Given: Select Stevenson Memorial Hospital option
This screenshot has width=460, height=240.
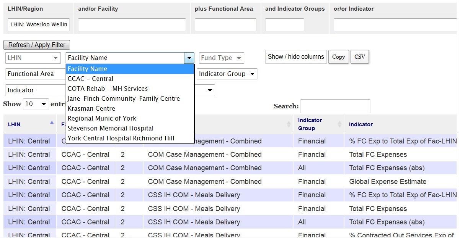Looking at the screenshot, I should pos(111,128).
